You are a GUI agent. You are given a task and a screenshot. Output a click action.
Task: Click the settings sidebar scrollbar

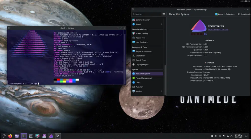[x=165, y=80]
